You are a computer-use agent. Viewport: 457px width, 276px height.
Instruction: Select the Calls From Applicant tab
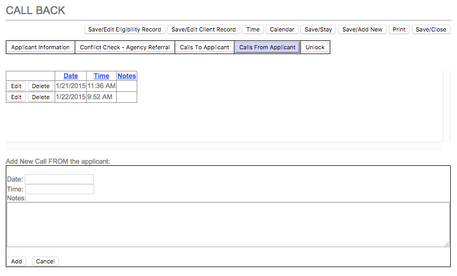[x=267, y=47]
